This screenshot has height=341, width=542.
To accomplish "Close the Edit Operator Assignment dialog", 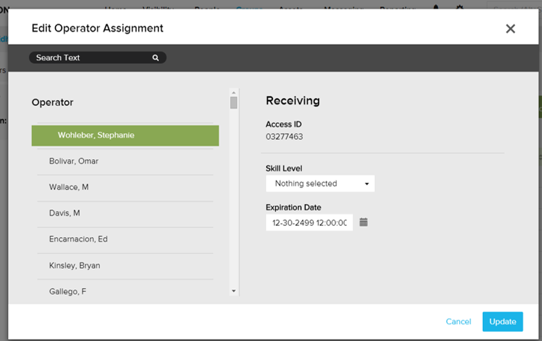I will coord(510,28).
